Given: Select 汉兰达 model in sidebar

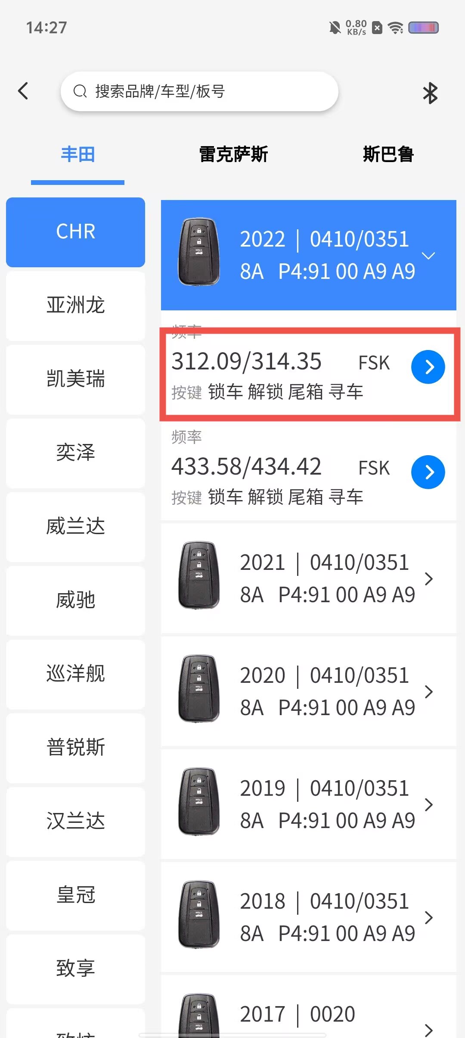Looking at the screenshot, I should 75,821.
